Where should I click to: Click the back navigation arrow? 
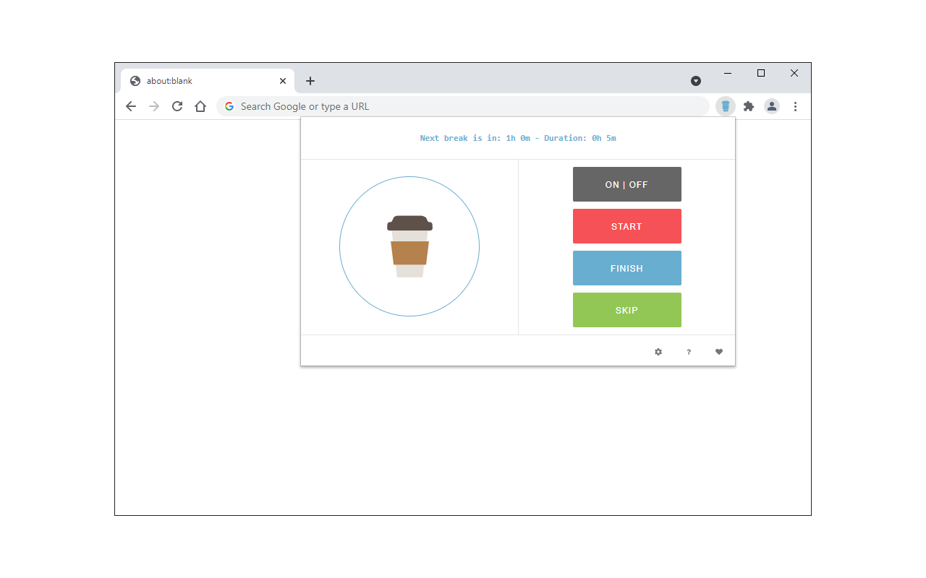click(x=131, y=106)
